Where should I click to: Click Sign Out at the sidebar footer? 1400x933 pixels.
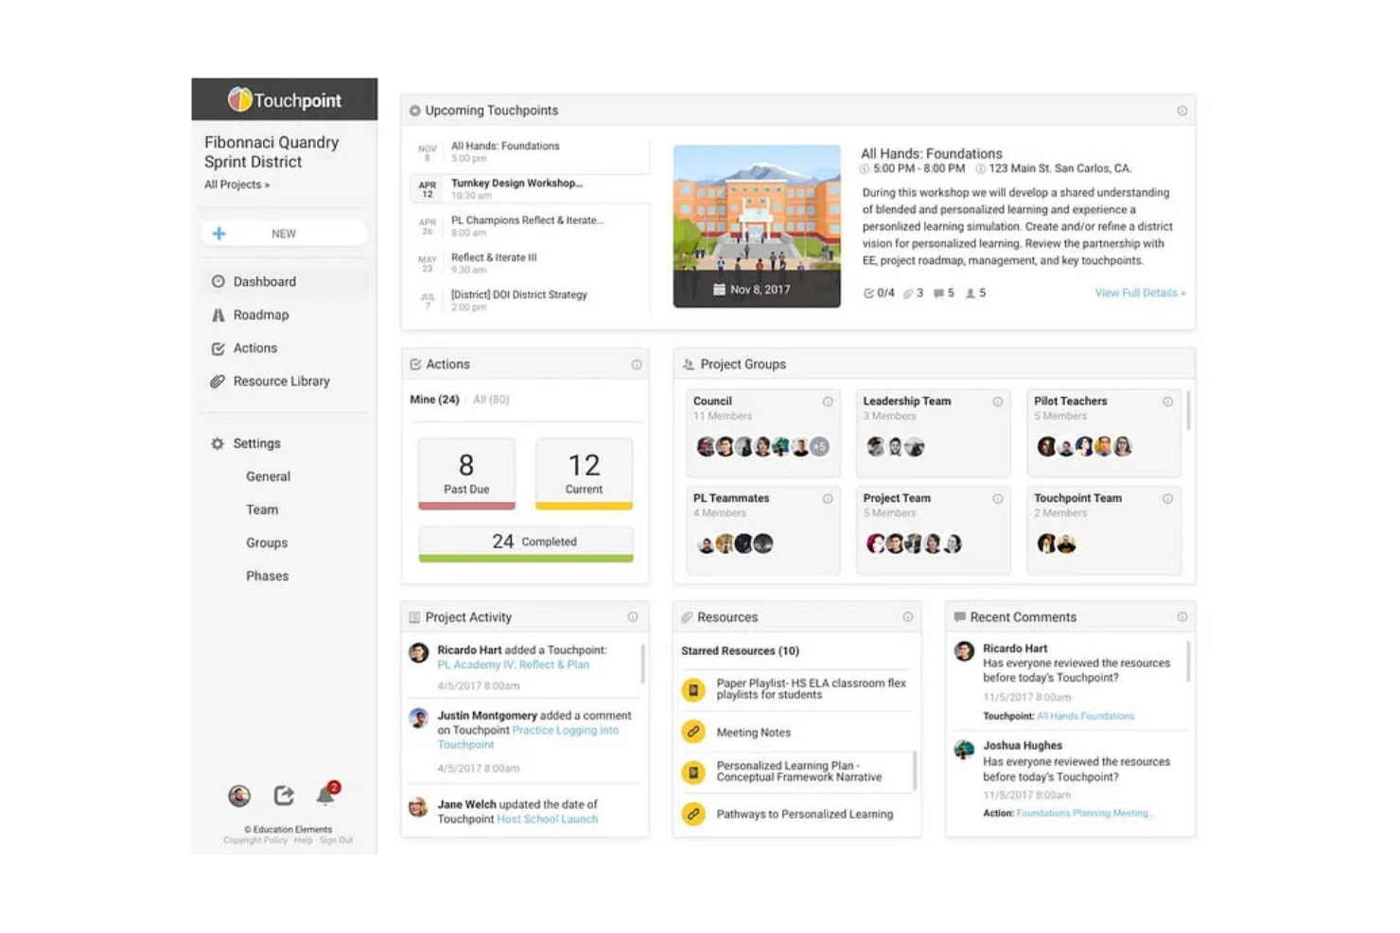pos(337,839)
